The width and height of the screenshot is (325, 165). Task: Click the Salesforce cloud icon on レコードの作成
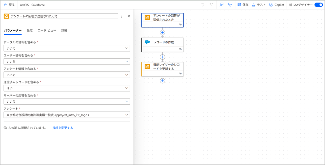(x=147, y=42)
